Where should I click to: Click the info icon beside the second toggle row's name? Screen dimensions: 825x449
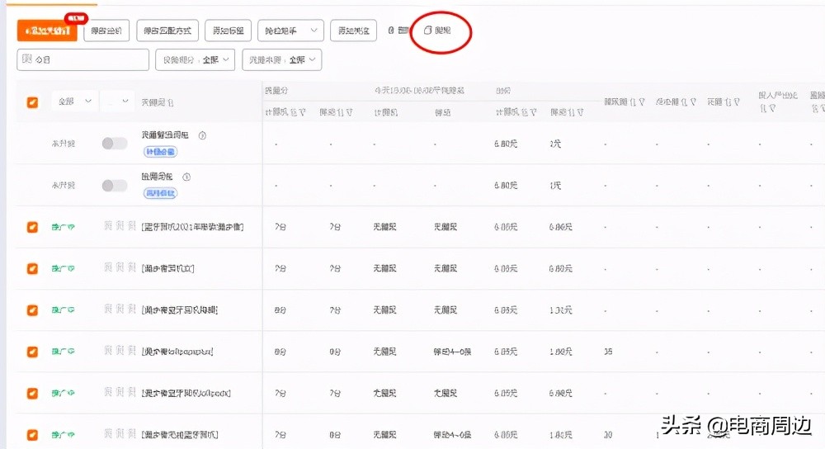tap(186, 177)
